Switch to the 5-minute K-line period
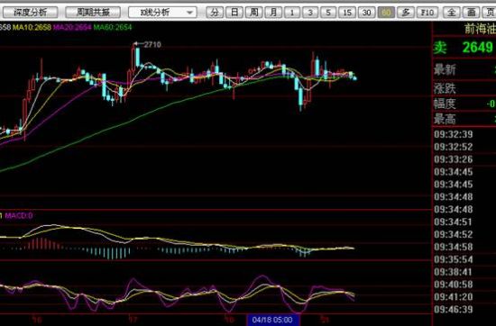 point(328,13)
